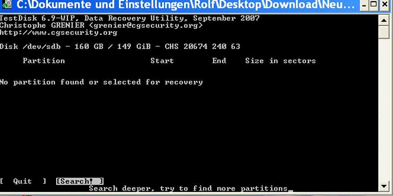The width and height of the screenshot is (393, 196).
Task: Click the vertical scrollbar thumb
Action: coord(384,32)
